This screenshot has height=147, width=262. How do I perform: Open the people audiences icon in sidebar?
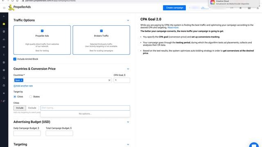(x=4, y=39)
